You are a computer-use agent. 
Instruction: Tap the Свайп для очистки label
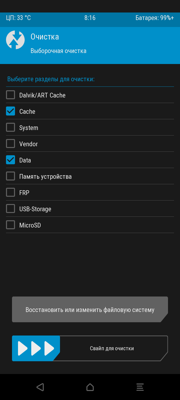tap(112, 348)
